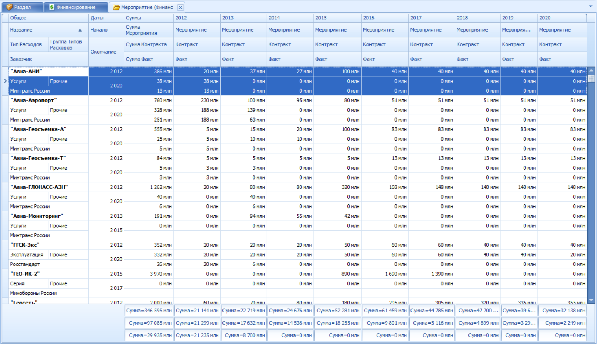Click the 1 262 млн total cell
Viewport: 597px width, 344px height.
[149, 187]
